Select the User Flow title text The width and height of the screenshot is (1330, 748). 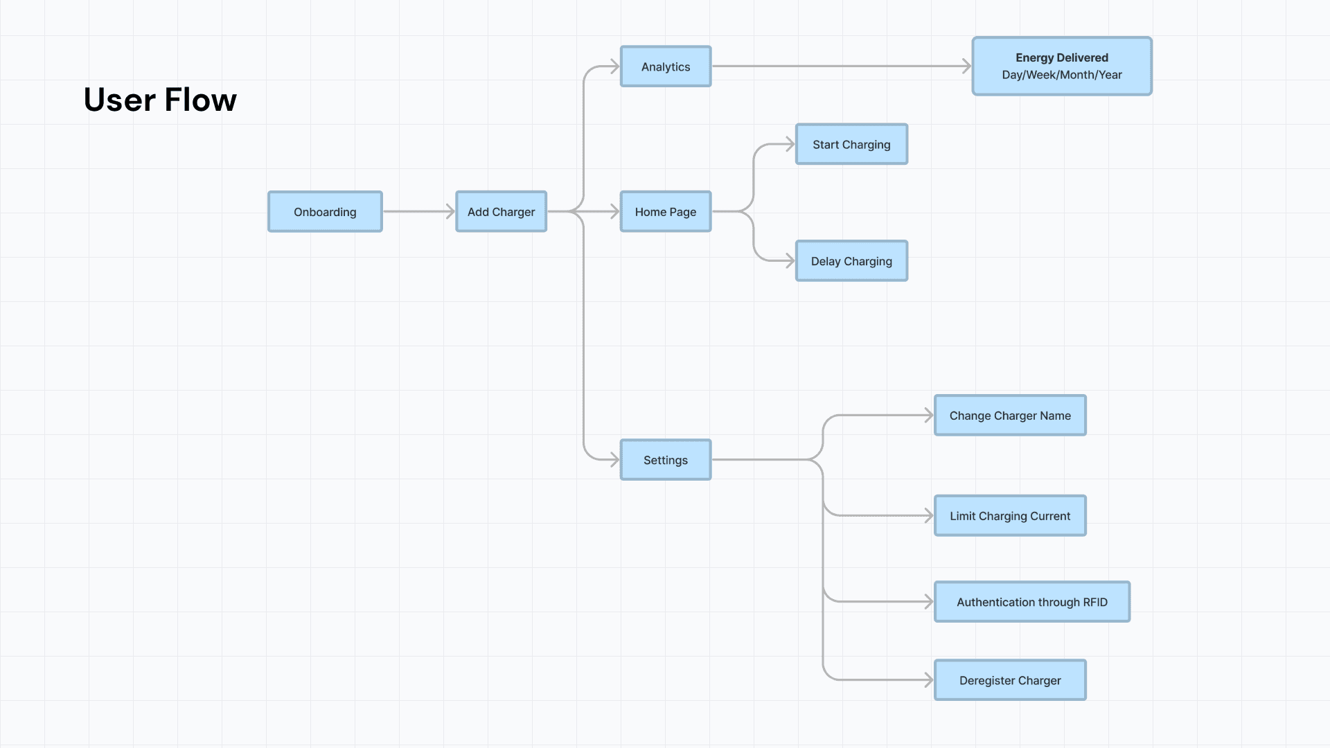[160, 100]
